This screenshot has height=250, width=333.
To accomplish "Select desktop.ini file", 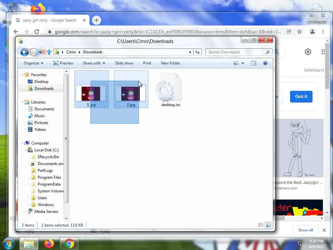I will point(170,90).
